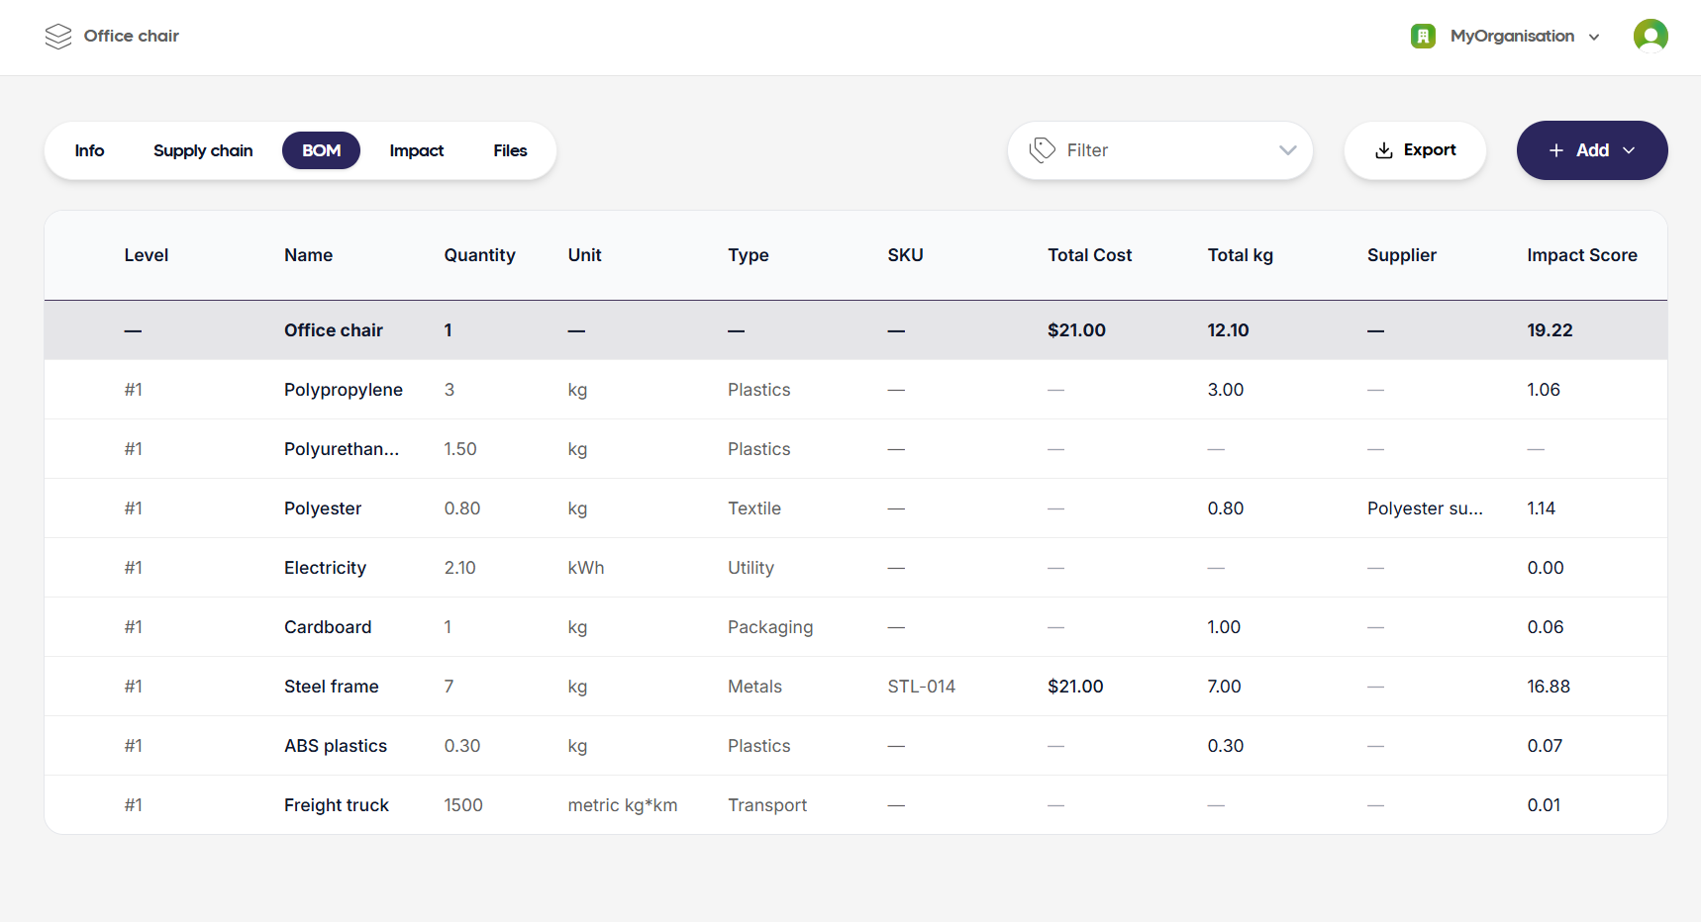Open the Electricity row
Image resolution: width=1701 pixels, height=922 pixels.
click(855, 568)
